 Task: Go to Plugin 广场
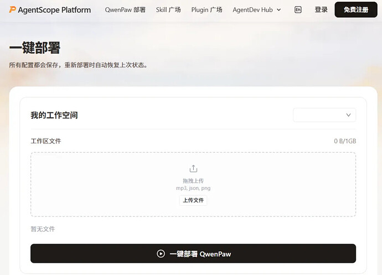pyautogui.click(x=207, y=10)
